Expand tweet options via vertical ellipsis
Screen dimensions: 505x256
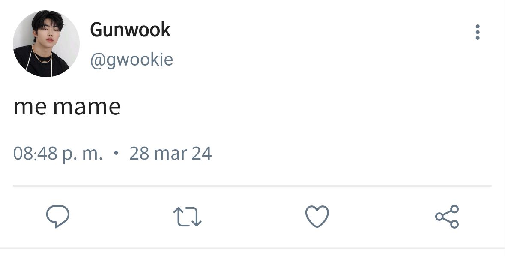coord(478,32)
